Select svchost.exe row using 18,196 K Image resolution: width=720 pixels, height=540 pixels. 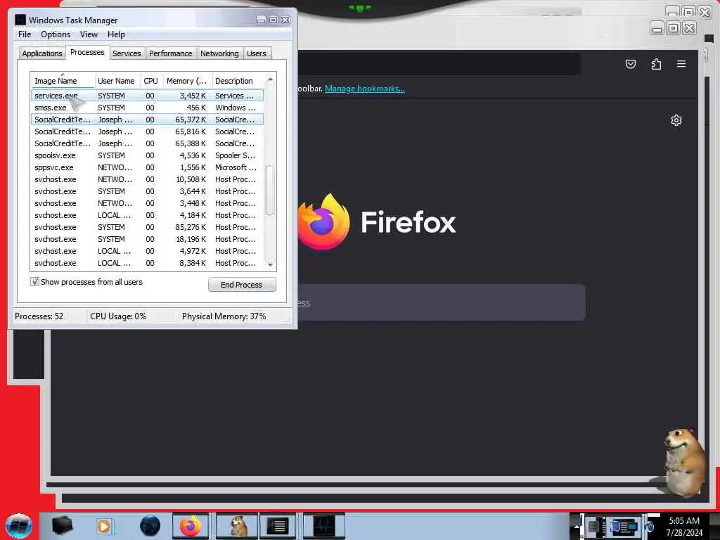[x=148, y=239]
